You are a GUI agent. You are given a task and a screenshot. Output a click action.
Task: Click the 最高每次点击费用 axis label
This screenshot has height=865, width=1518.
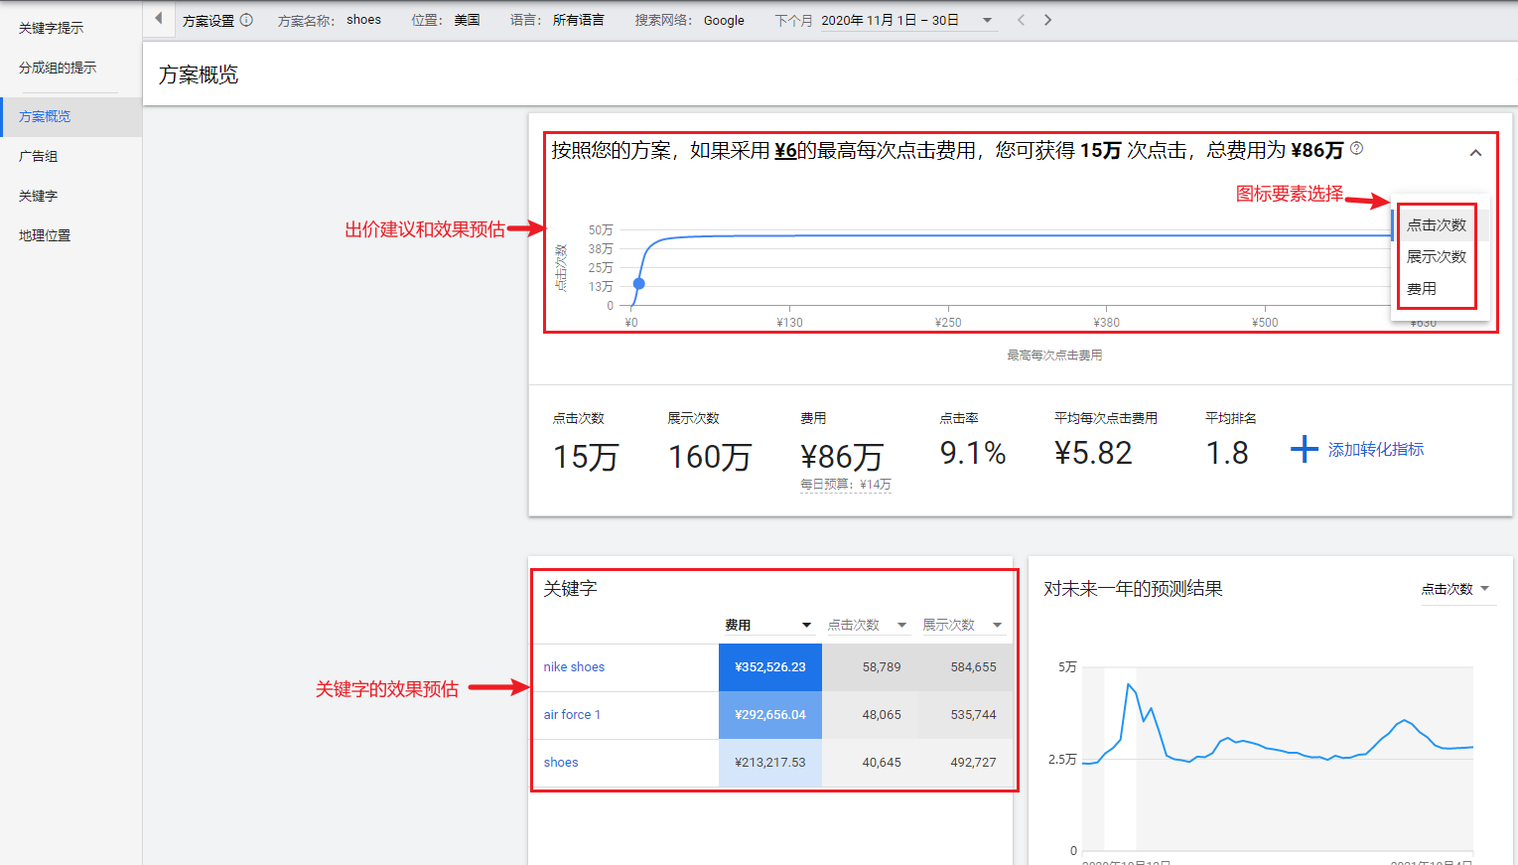1054,355
